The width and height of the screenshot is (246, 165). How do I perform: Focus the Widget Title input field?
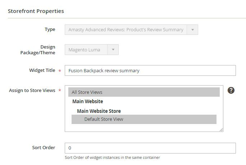(x=150, y=70)
